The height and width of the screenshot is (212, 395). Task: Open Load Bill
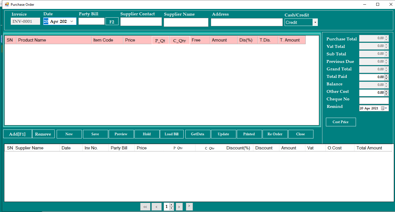[x=171, y=134]
